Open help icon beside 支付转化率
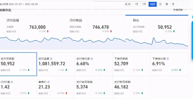This screenshot has height=99, width=193. point(92,59)
